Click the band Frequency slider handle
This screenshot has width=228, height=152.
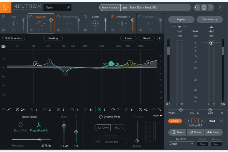[40, 140]
